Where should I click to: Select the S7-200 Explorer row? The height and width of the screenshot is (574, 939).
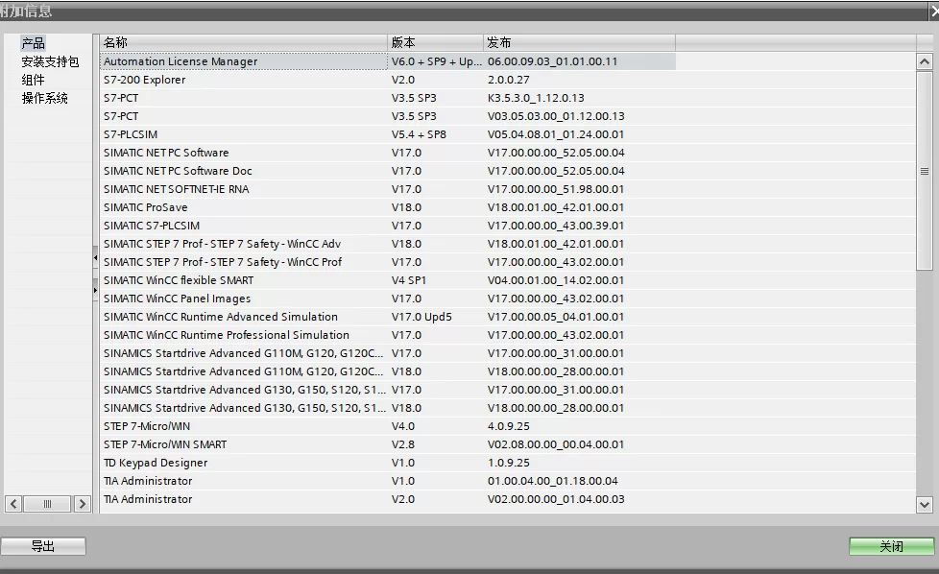[388, 80]
